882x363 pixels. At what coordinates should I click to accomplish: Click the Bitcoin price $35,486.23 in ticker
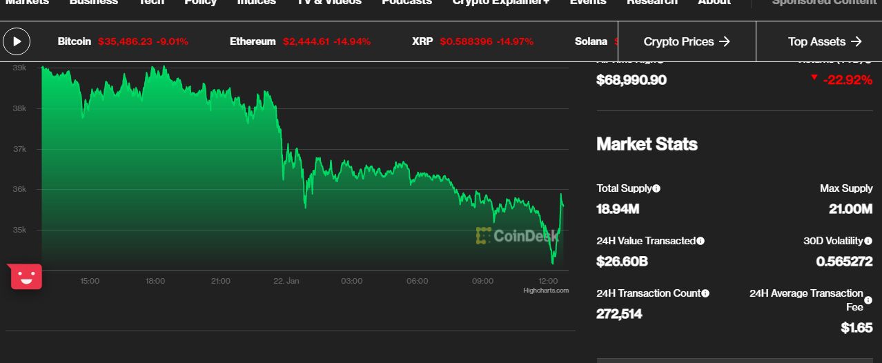[x=125, y=41]
